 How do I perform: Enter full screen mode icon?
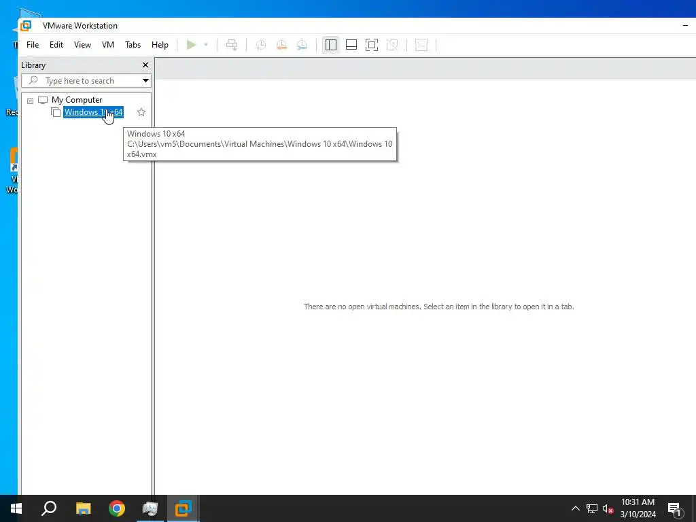pos(372,45)
